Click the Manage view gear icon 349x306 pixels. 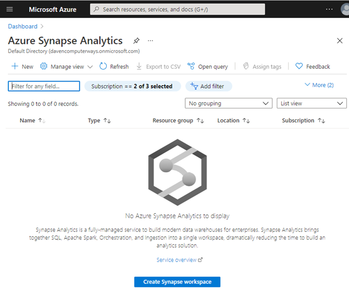tap(44, 67)
